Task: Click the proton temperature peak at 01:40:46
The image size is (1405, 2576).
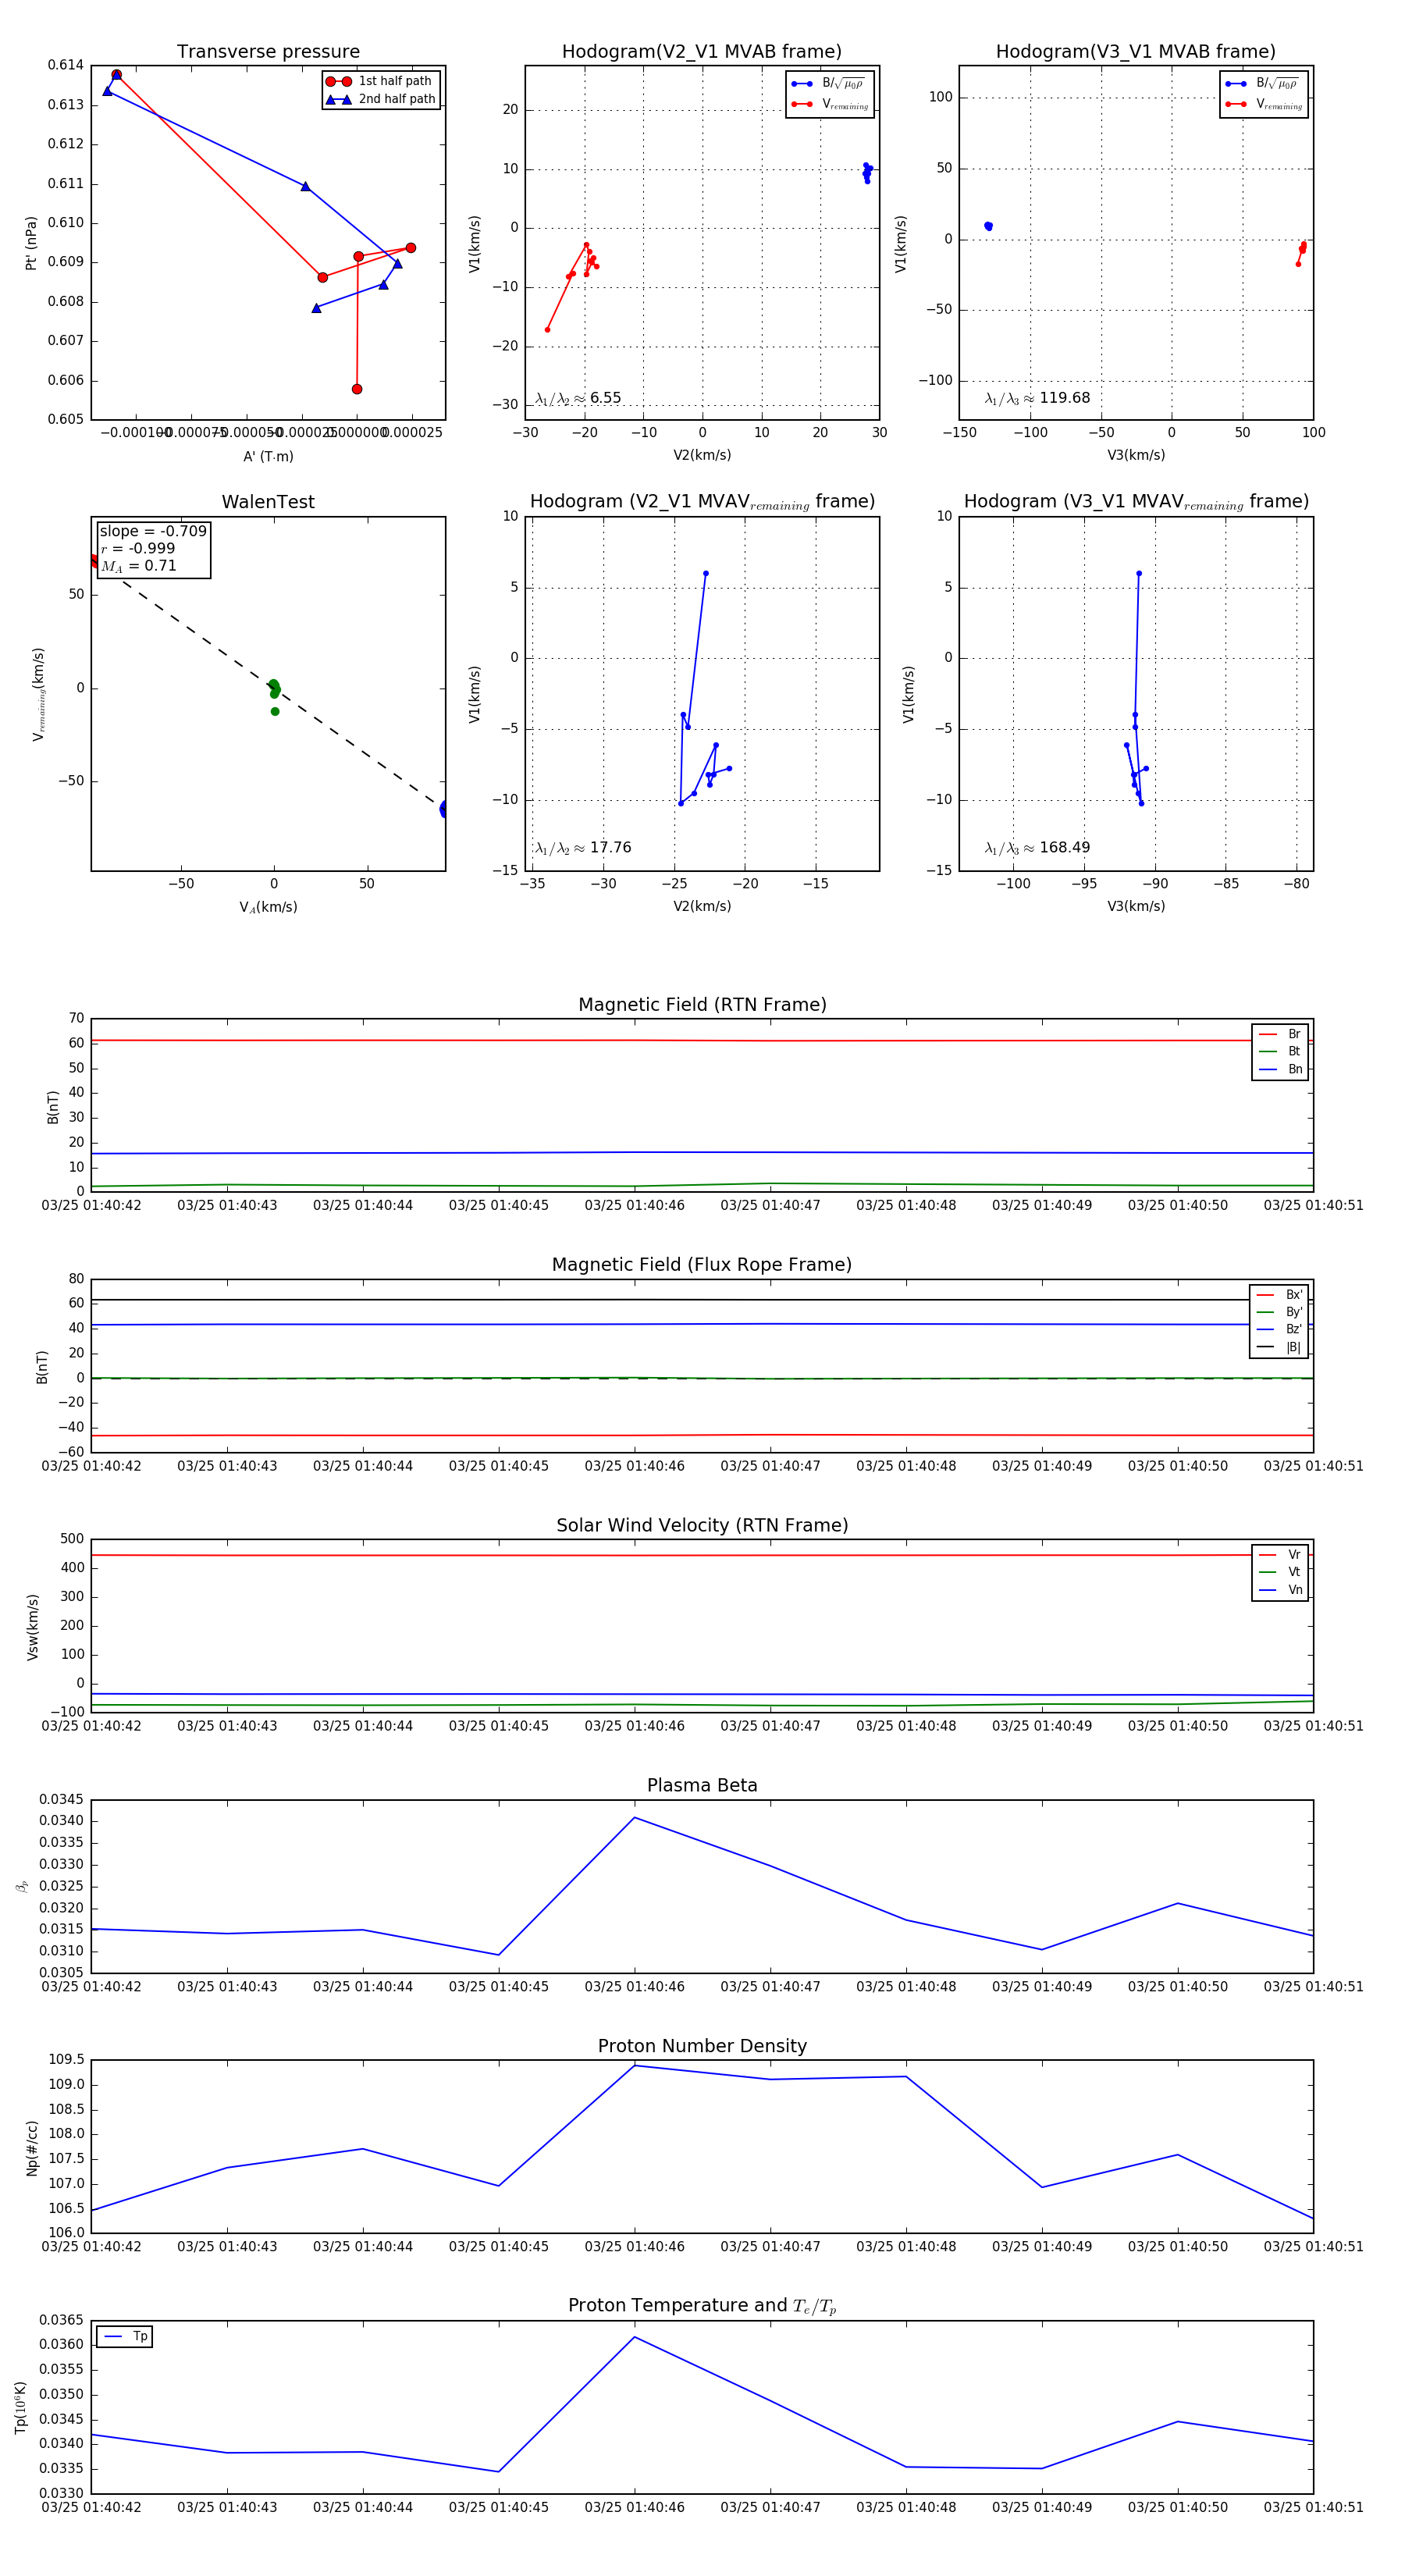Action: [634, 2336]
